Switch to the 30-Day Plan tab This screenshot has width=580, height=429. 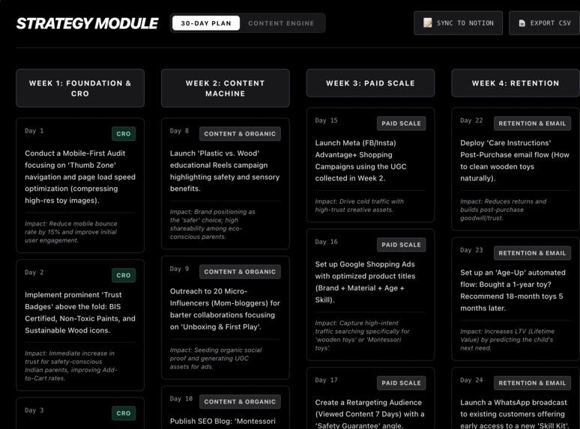206,23
